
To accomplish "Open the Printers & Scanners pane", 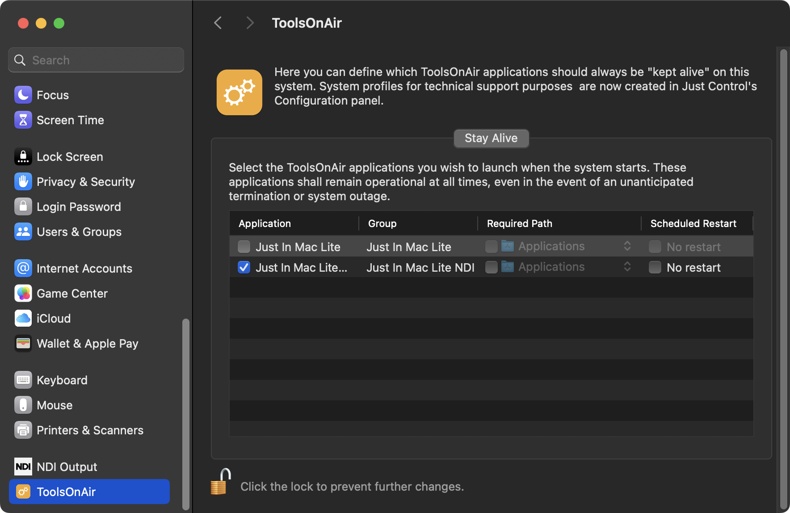I will click(89, 430).
